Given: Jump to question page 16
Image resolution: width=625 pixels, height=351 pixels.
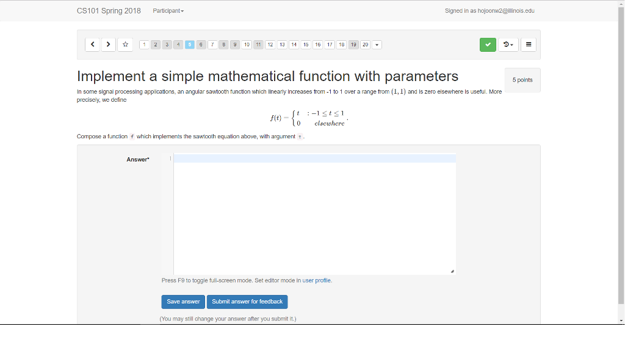Looking at the screenshot, I should click(x=317, y=44).
